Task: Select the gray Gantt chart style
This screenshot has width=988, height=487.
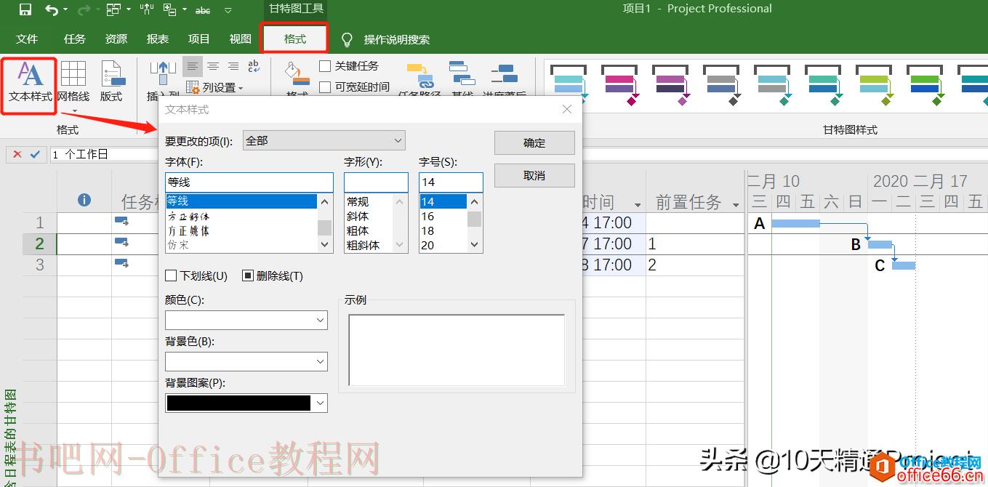Action: [x=721, y=84]
